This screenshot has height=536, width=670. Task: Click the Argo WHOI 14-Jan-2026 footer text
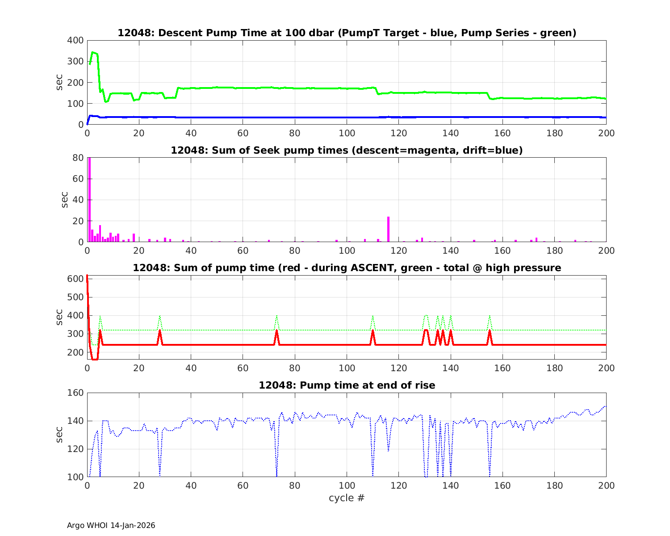click(111, 525)
